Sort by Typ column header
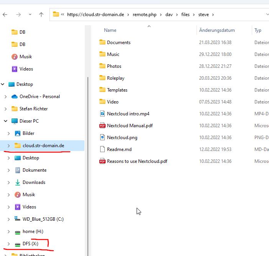The height and width of the screenshot is (256, 269). [x=258, y=30]
